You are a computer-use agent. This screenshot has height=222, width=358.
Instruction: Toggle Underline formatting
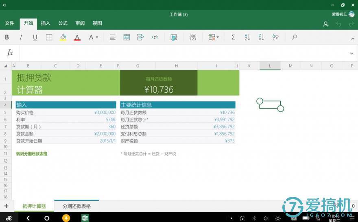(x=35, y=37)
